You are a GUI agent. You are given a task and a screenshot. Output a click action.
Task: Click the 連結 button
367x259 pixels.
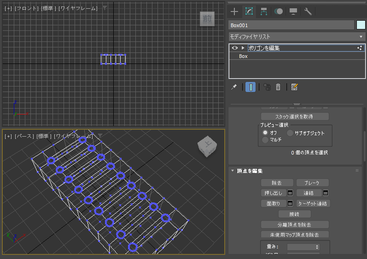pos(309,193)
